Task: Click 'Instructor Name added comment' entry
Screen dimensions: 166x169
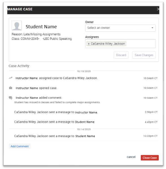Action: click(39, 98)
